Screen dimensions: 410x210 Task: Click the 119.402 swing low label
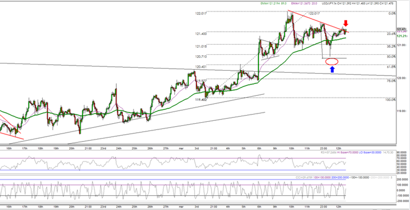pyautogui.click(x=201, y=100)
